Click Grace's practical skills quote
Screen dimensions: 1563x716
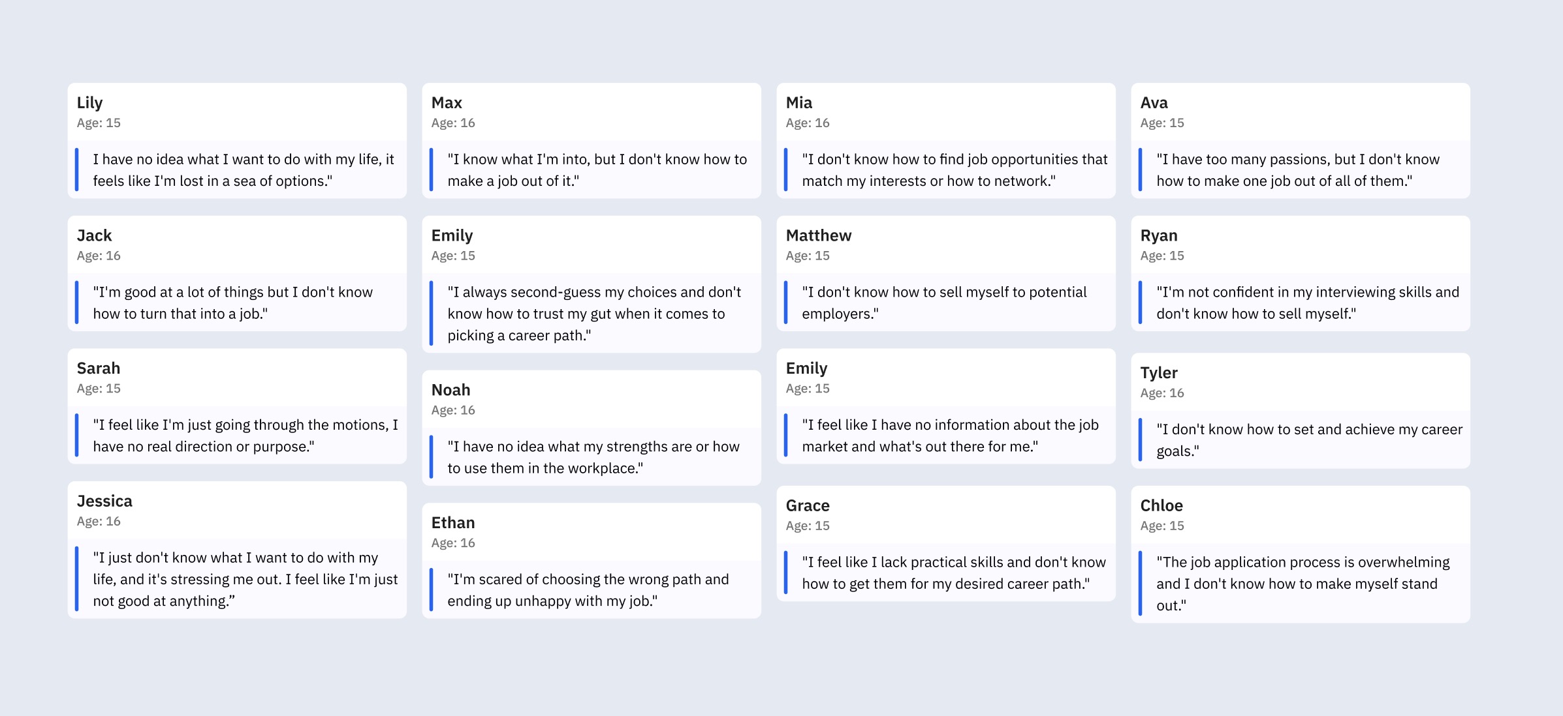coord(954,573)
